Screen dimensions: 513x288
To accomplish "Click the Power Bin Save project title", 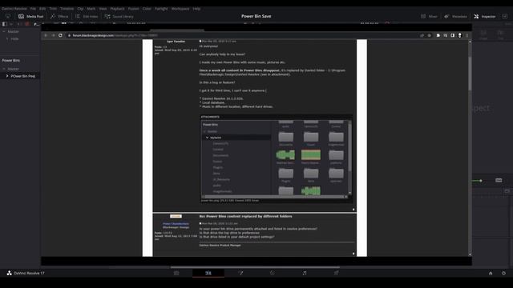I will coord(256,16).
